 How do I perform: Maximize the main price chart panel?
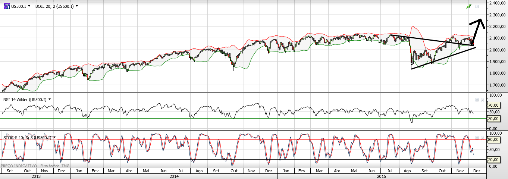[477, 7]
